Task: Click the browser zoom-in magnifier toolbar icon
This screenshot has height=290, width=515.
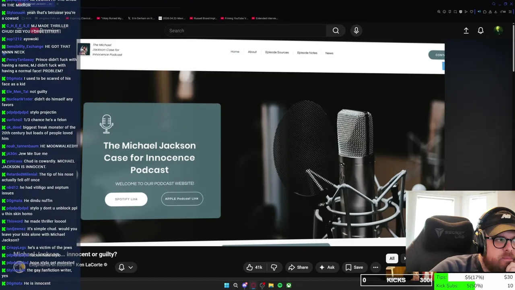Action: (x=439, y=12)
